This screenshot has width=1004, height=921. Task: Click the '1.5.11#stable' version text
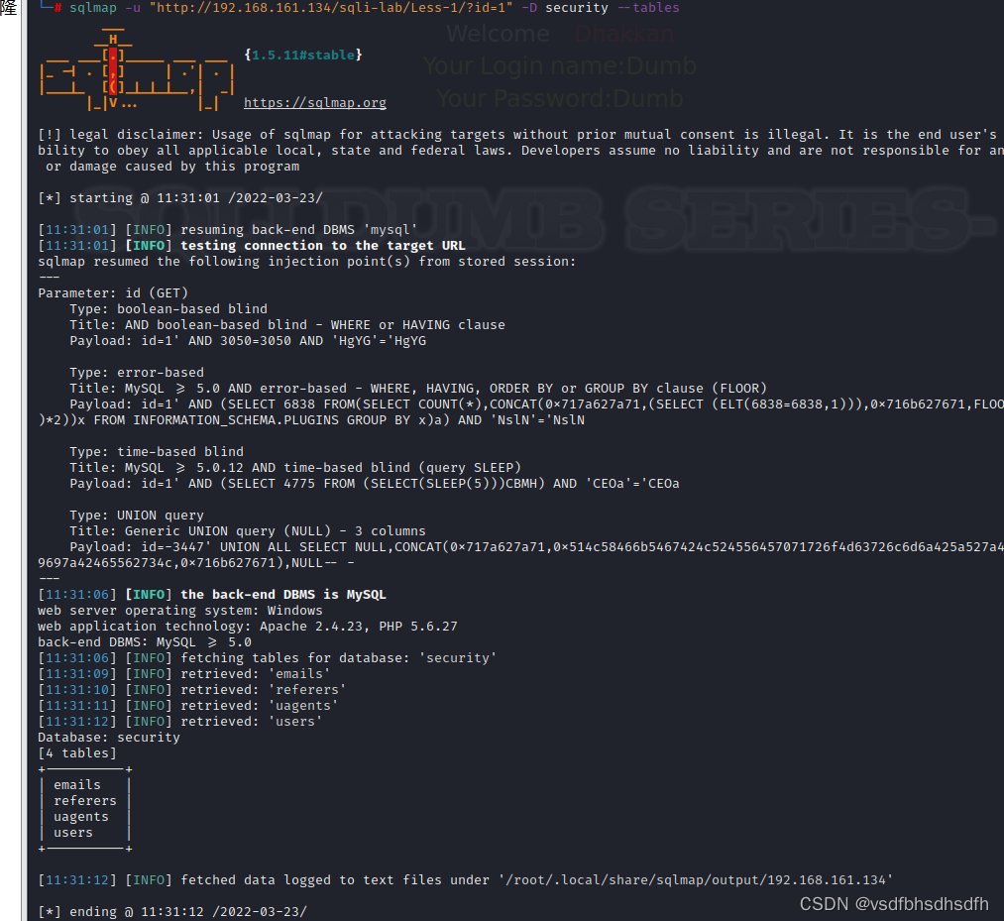[x=303, y=56]
